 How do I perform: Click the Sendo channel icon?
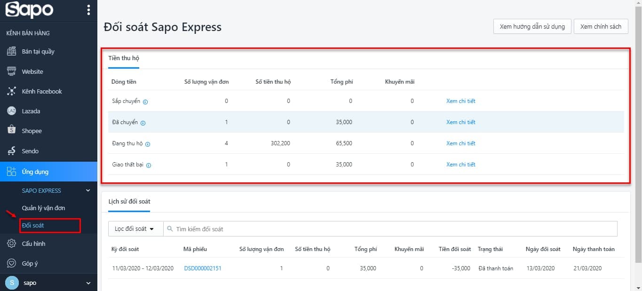[x=12, y=151]
